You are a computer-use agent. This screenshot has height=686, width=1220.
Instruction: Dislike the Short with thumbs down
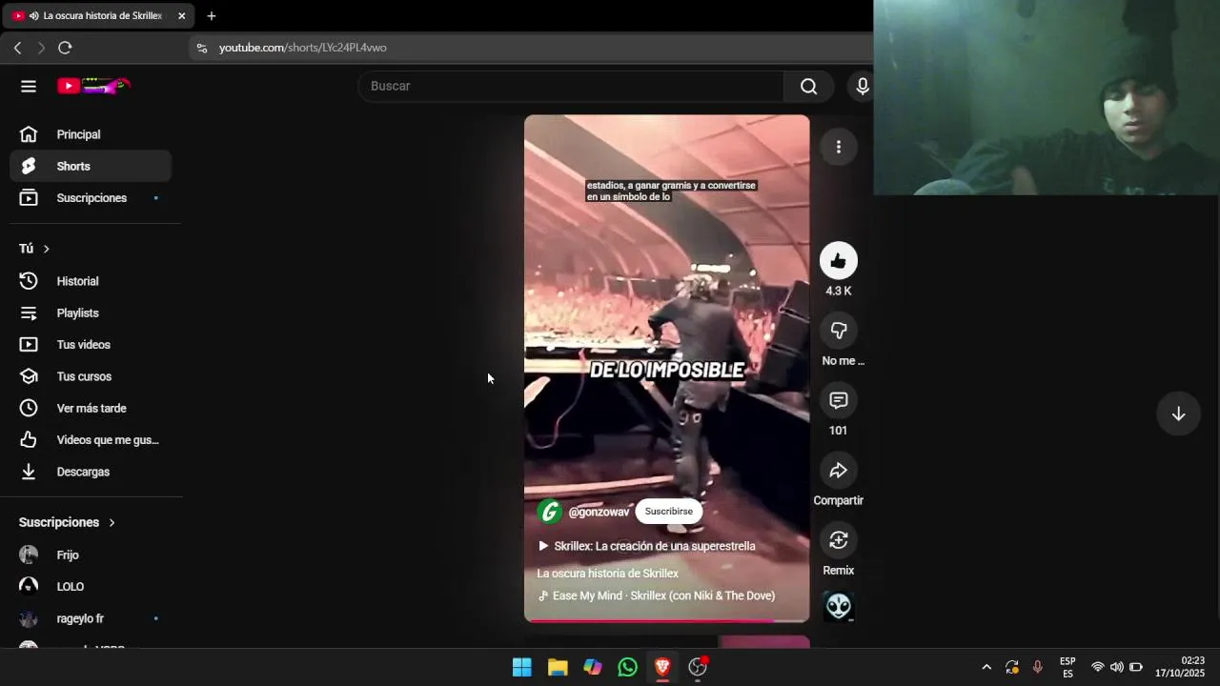tap(839, 331)
